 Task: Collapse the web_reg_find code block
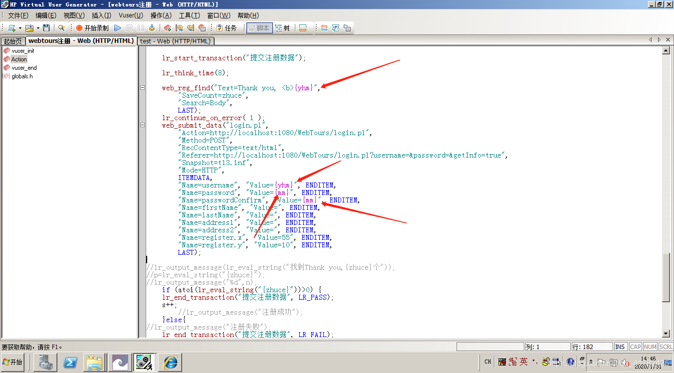click(x=142, y=88)
